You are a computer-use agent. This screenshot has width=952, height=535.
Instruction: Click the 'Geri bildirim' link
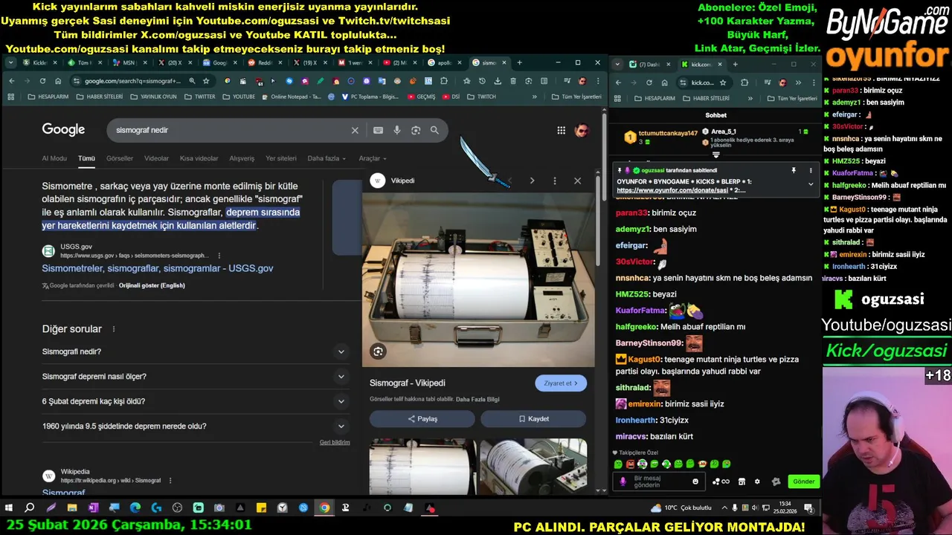335,442
